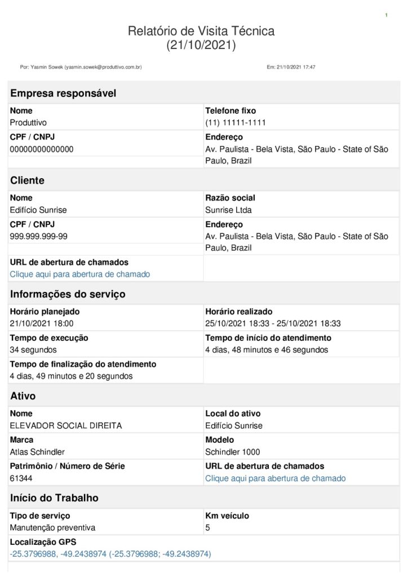
Task: Click the 'Sunrise Ltda' razão social value
Action: point(228,210)
